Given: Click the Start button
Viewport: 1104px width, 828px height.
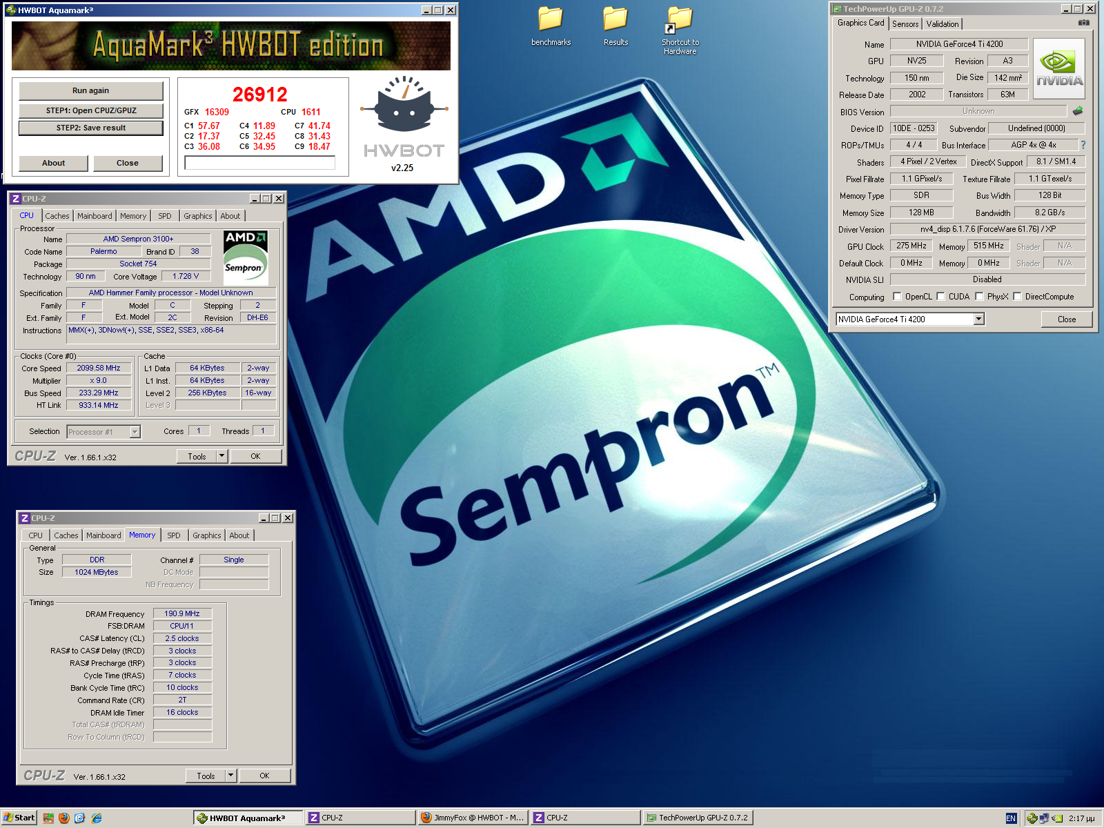Looking at the screenshot, I should coord(19,818).
